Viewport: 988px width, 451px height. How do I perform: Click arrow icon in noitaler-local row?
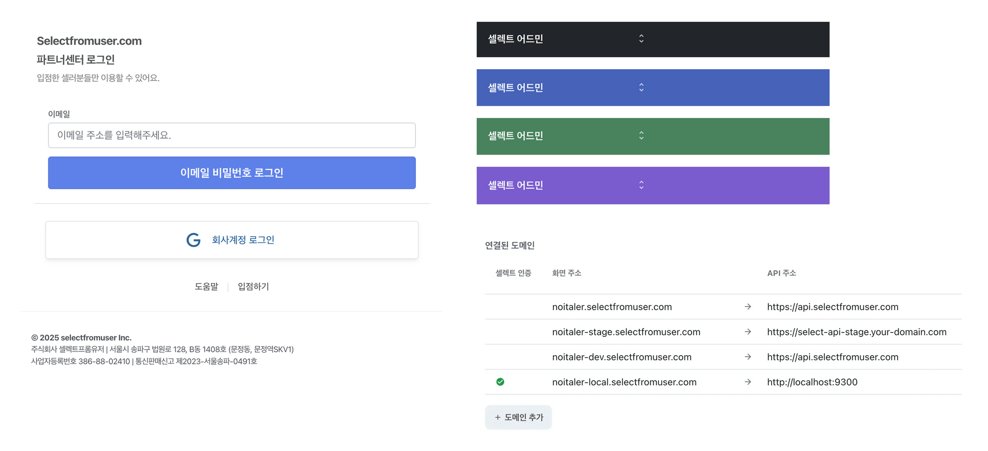748,382
